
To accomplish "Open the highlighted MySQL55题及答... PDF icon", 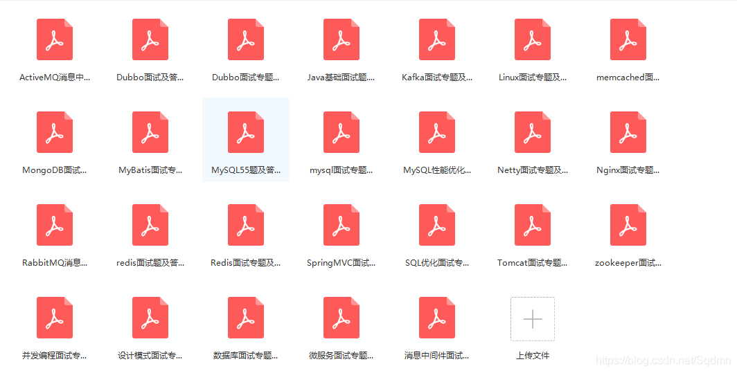I will (246, 132).
